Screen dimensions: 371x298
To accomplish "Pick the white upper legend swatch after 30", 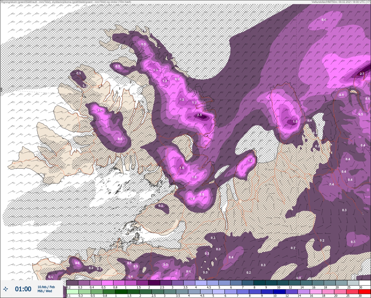I will coord(365,282).
